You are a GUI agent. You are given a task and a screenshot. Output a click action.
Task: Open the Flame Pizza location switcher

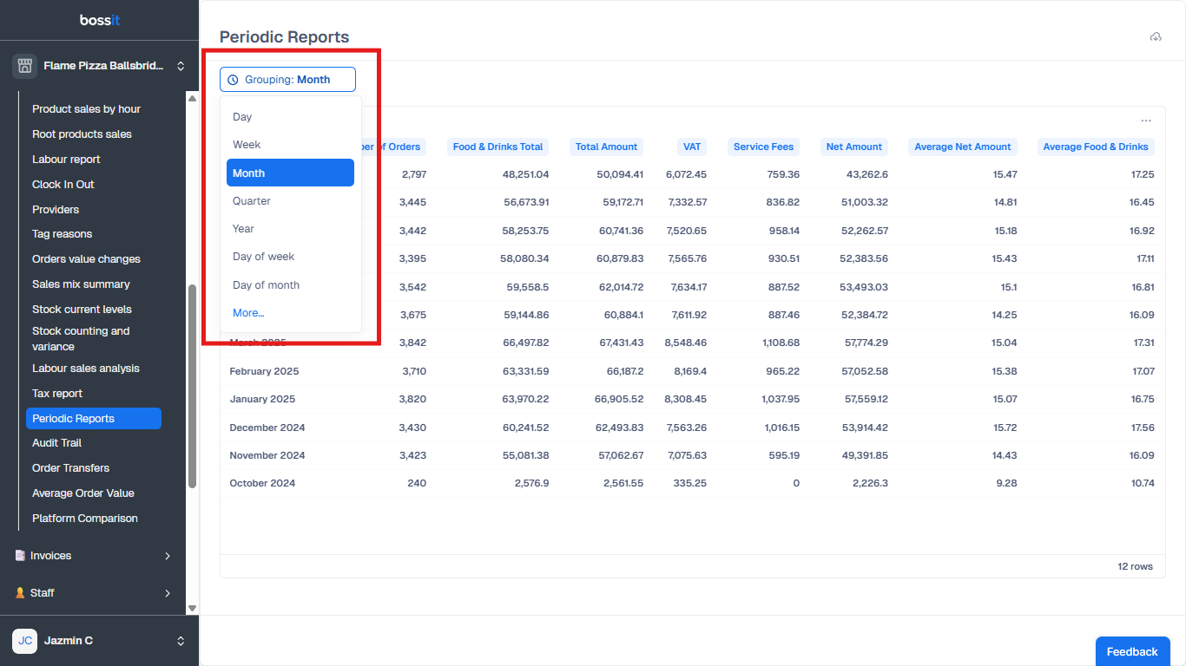pyautogui.click(x=181, y=66)
